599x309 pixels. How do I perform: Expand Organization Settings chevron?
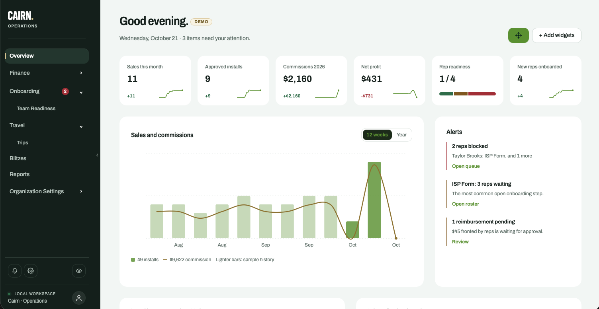pos(81,191)
